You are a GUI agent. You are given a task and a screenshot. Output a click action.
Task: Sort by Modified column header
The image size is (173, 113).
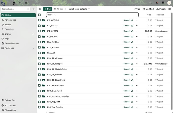pyautogui.click(x=160, y=15)
